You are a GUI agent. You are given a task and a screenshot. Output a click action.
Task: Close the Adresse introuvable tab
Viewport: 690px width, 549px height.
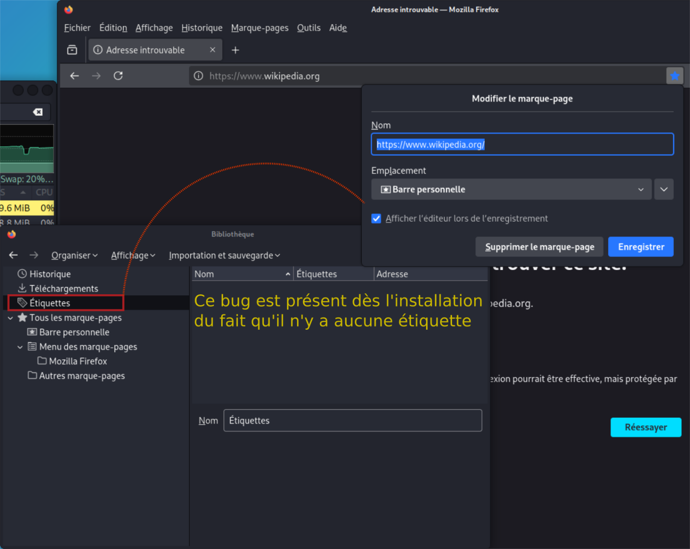coord(213,50)
